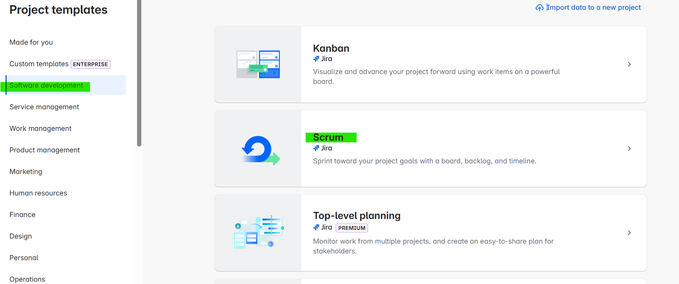Go to Human resources templates

(38, 193)
